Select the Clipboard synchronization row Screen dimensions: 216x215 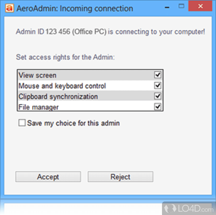click(x=67, y=96)
